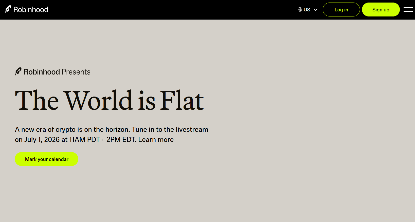Open the Learn more link
The width and height of the screenshot is (415, 222).
(156, 140)
